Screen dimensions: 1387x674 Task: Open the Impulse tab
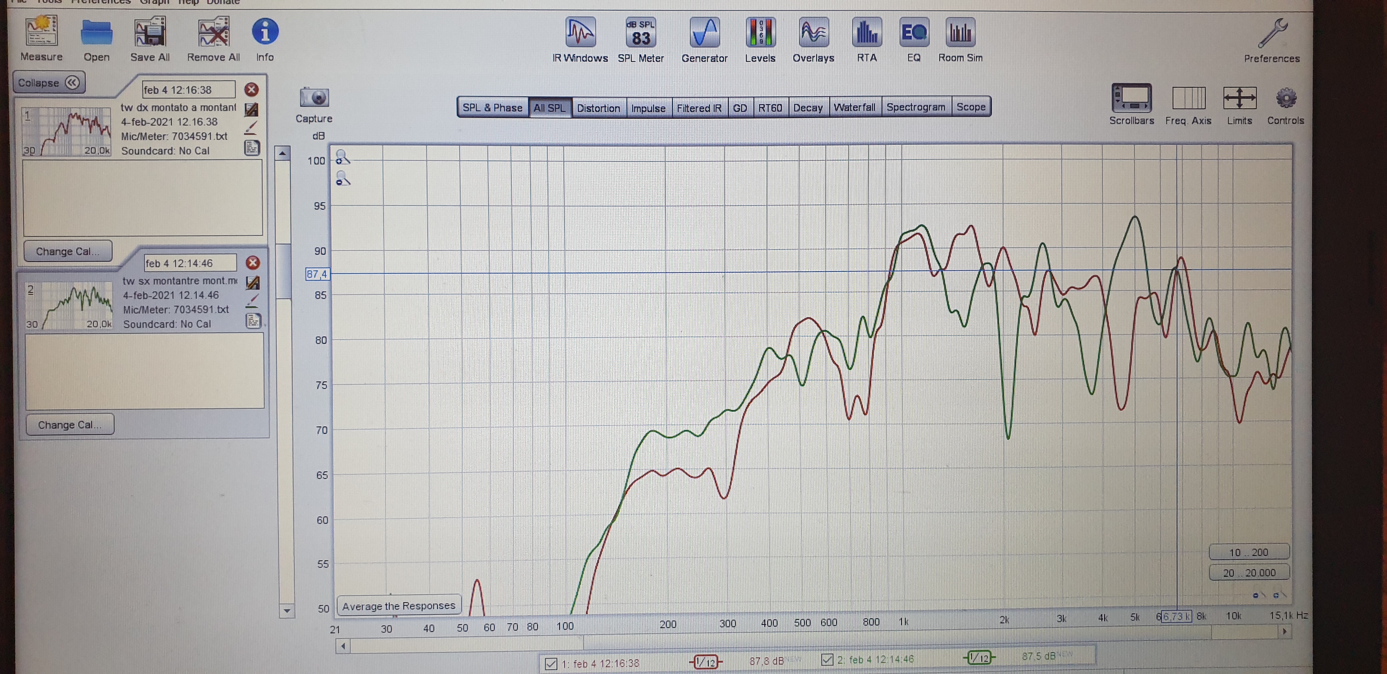tap(648, 108)
